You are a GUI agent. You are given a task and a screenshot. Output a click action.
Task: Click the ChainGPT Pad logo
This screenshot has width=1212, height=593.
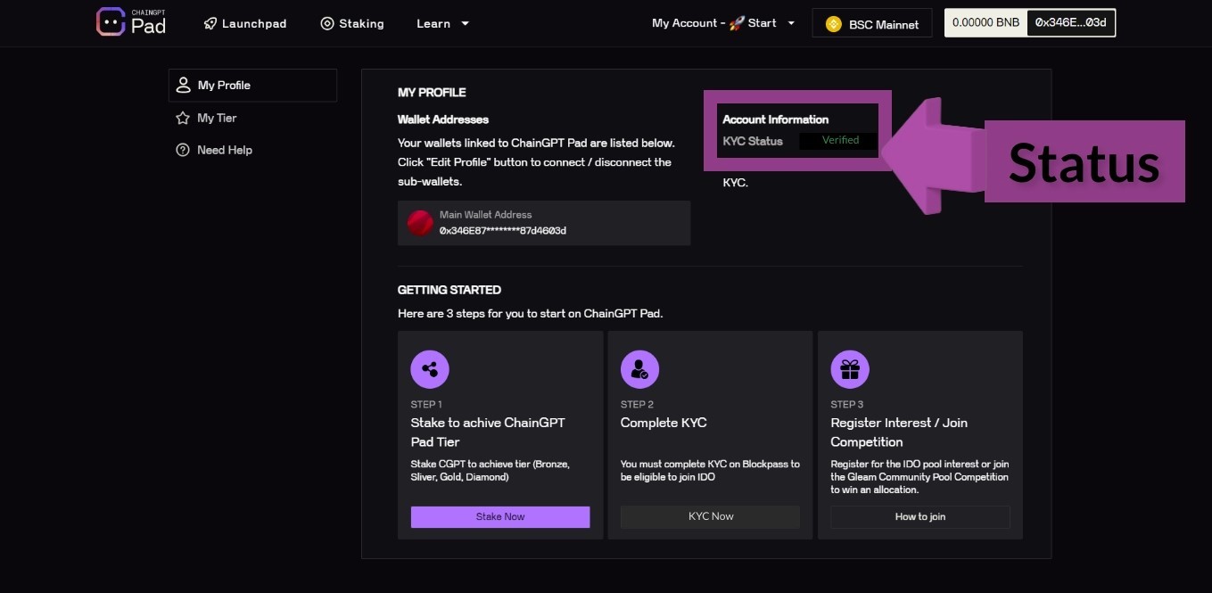pos(130,22)
